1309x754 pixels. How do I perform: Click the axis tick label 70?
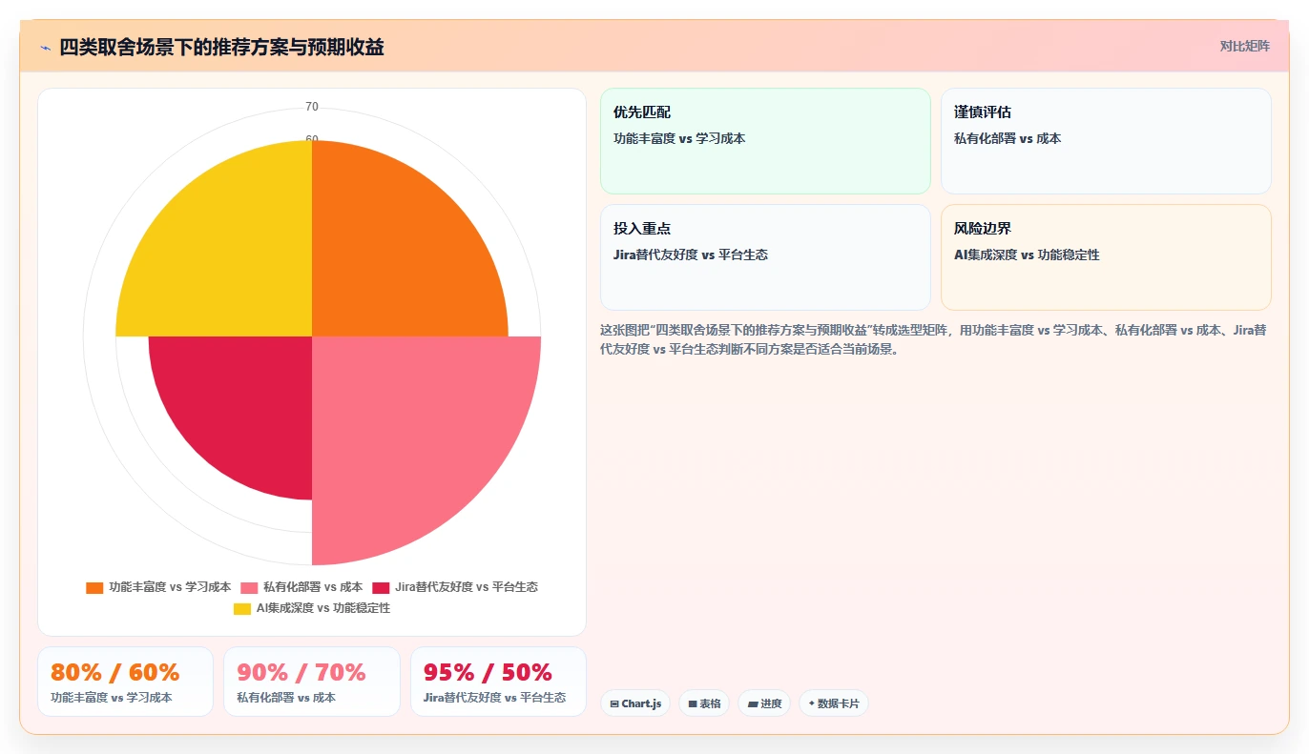pos(312,107)
